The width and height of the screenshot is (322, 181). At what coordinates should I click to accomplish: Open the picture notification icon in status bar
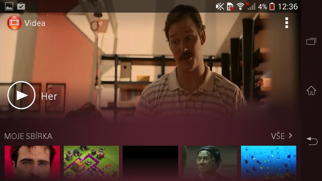(x=9, y=6)
